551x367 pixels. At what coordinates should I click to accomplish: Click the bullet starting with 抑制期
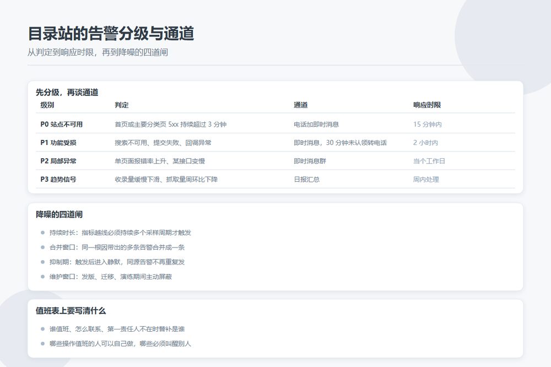(x=117, y=262)
